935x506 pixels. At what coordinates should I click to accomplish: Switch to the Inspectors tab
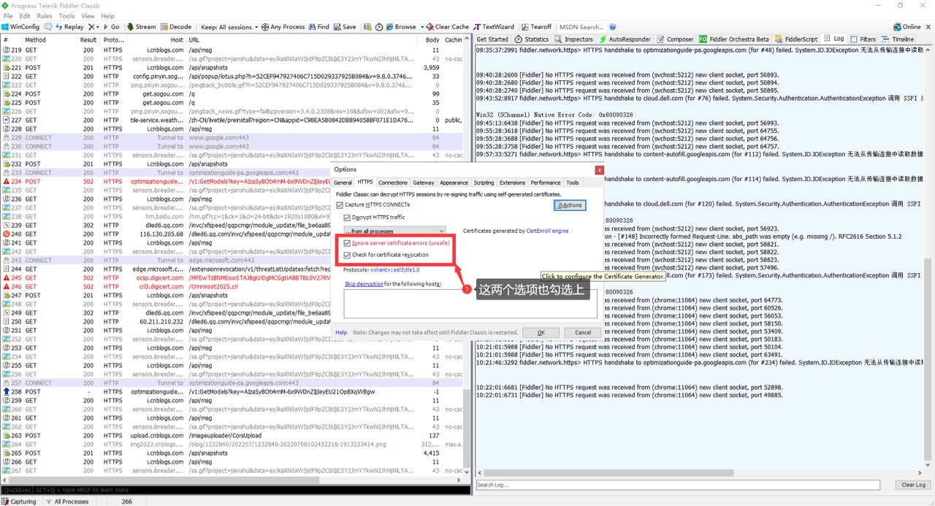tap(574, 39)
